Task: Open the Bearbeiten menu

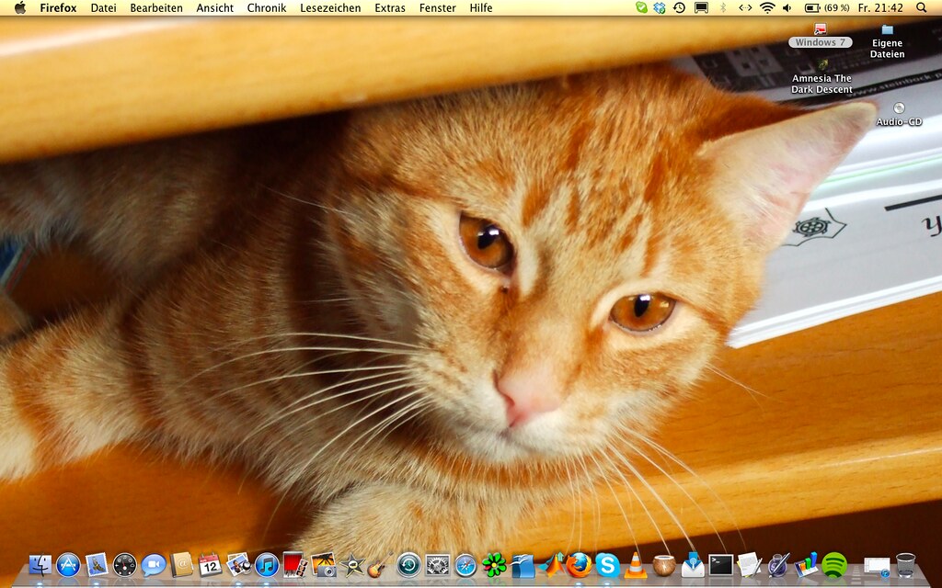Action: click(156, 7)
